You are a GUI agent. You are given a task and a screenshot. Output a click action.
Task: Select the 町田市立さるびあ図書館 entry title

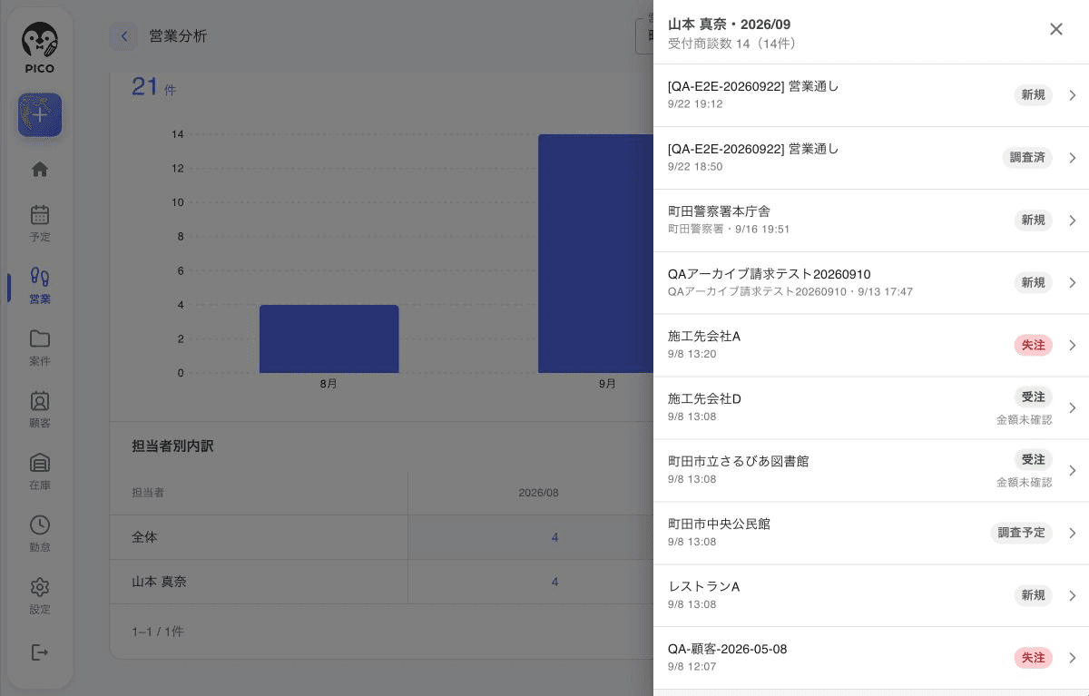(x=738, y=461)
